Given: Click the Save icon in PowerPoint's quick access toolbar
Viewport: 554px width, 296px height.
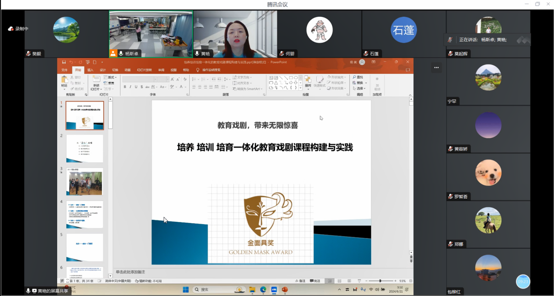Looking at the screenshot, I should pos(64,62).
